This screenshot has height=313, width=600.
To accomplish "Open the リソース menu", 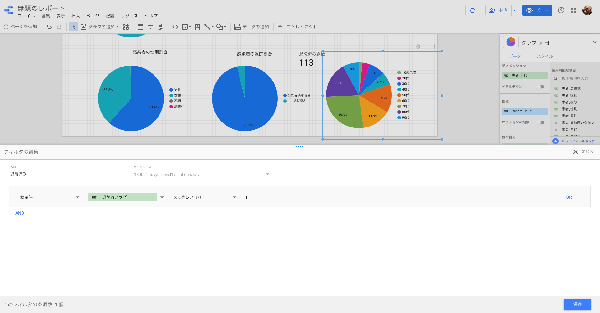I will tap(129, 16).
